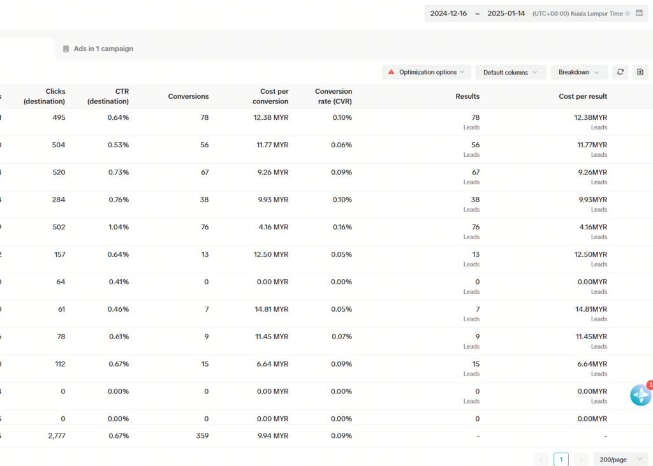Open the Default columns dropdown
The height and width of the screenshot is (466, 653).
coord(510,72)
